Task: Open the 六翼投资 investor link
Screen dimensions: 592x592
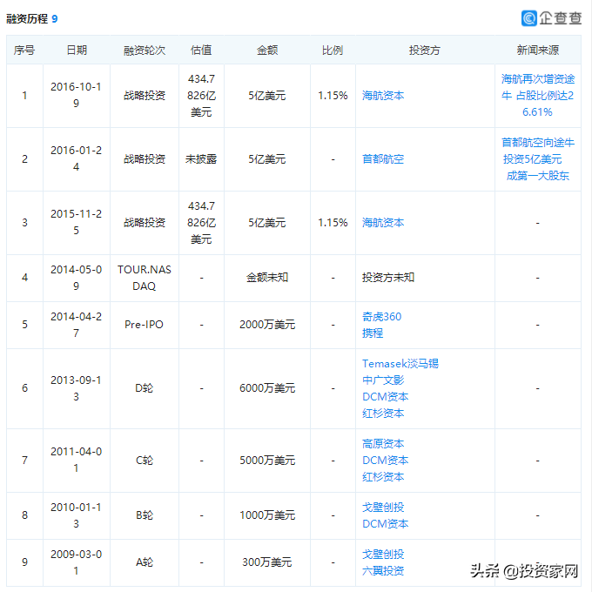Action: click(383, 571)
